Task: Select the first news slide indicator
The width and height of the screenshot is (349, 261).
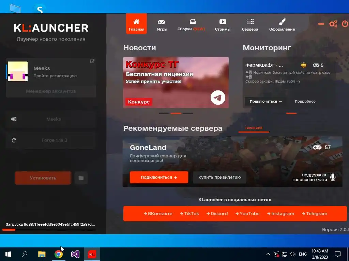Action: tap(164, 113)
